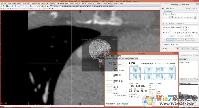Select the Coronaries mode button
The height and width of the screenshot is (108, 199).
180,40
